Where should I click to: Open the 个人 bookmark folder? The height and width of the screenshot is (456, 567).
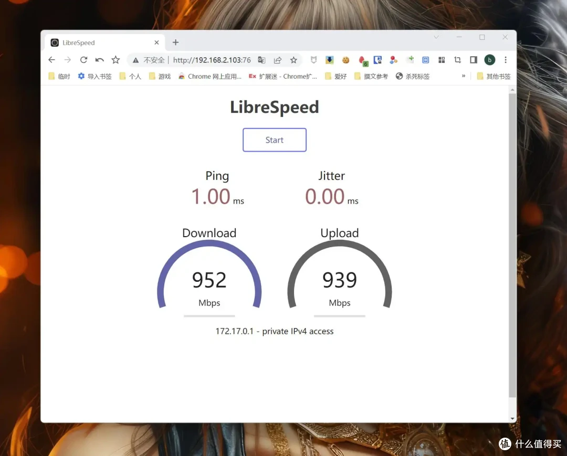tap(130, 76)
